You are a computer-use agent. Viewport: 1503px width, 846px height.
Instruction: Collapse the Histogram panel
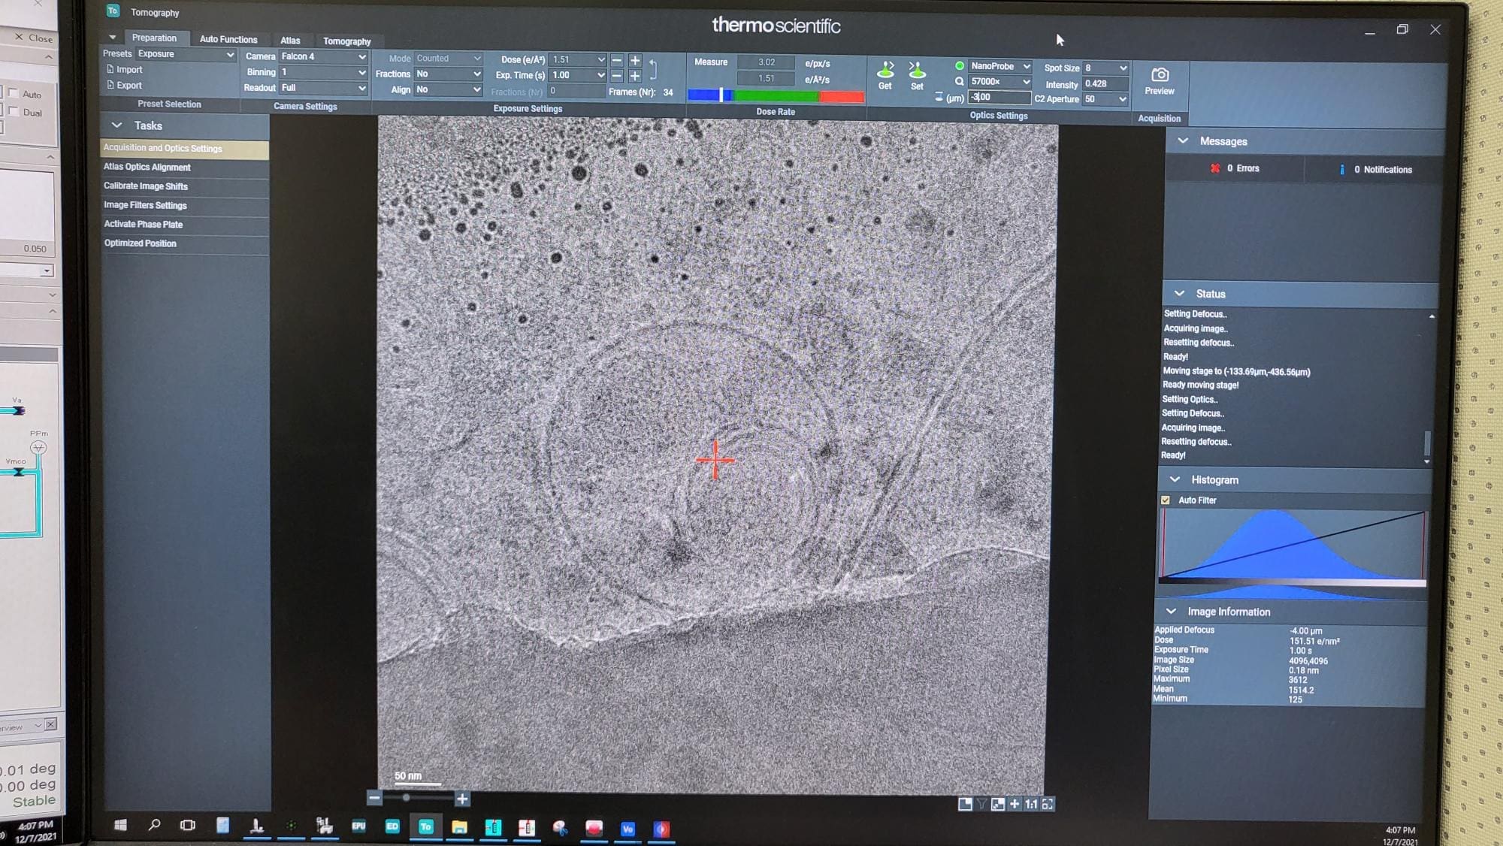click(1175, 479)
